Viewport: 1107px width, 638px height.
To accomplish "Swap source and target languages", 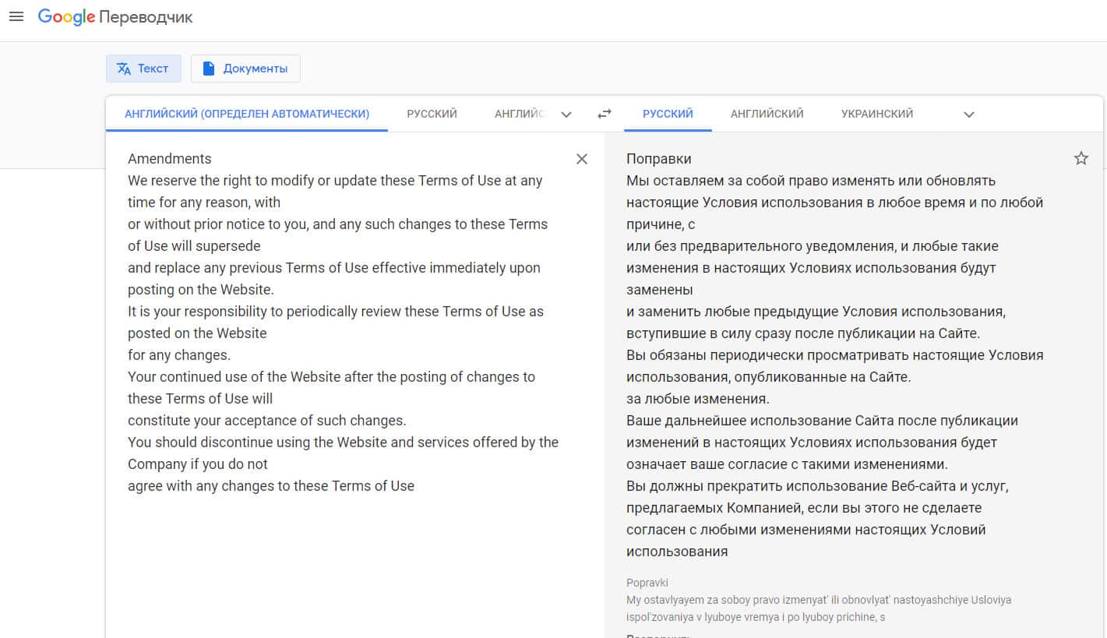I will coord(605,115).
